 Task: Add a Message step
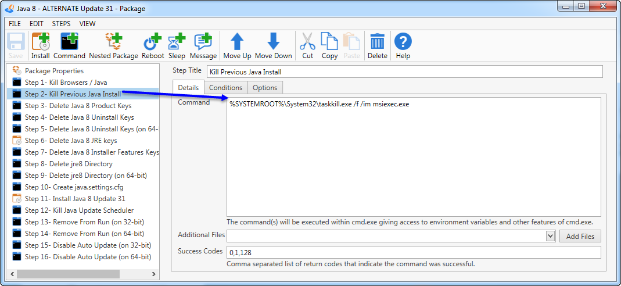point(203,46)
